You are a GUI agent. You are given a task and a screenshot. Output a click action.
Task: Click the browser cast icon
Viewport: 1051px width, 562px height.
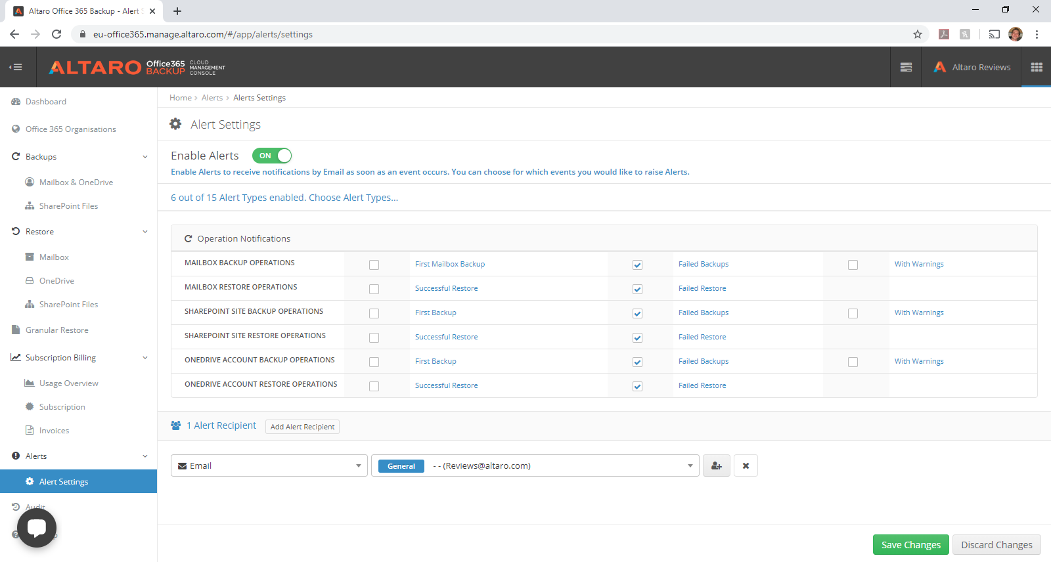pyautogui.click(x=995, y=34)
